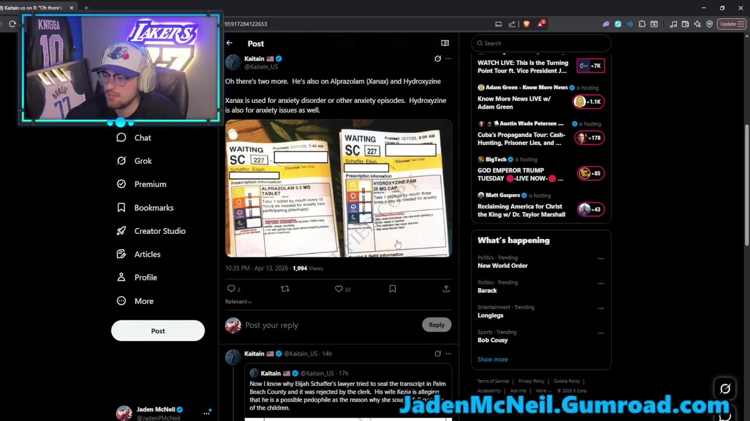Screen dimensions: 750x421
Task: Click Grok icon on 14h reply
Action: pyautogui.click(x=438, y=354)
